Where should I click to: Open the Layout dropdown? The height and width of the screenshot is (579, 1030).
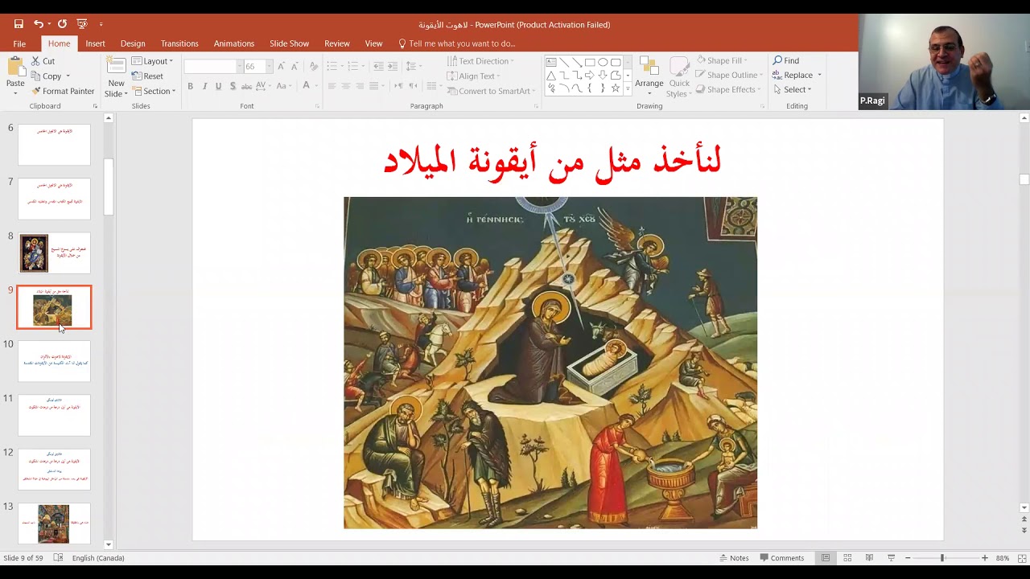[x=152, y=61]
